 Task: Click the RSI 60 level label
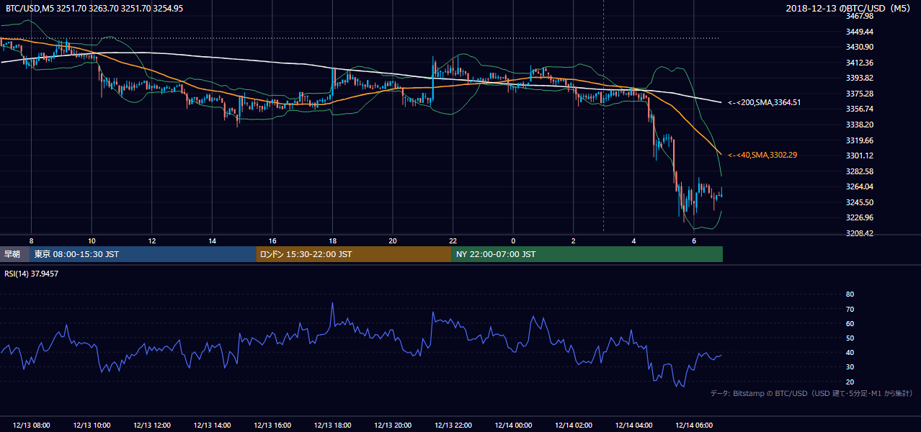tap(850, 323)
